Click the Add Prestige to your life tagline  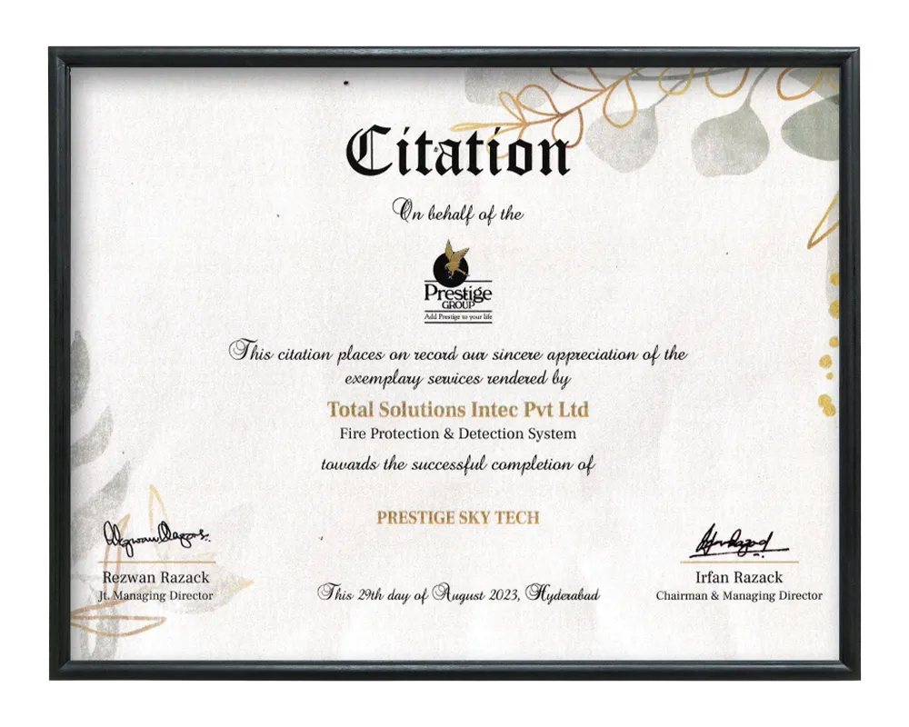tap(458, 317)
